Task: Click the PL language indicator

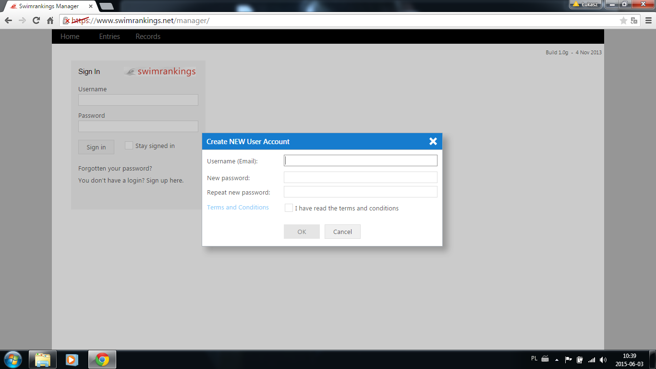Action: (x=535, y=358)
